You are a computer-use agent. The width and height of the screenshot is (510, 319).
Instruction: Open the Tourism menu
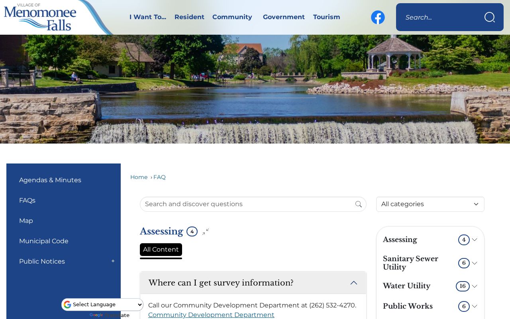tap(327, 17)
